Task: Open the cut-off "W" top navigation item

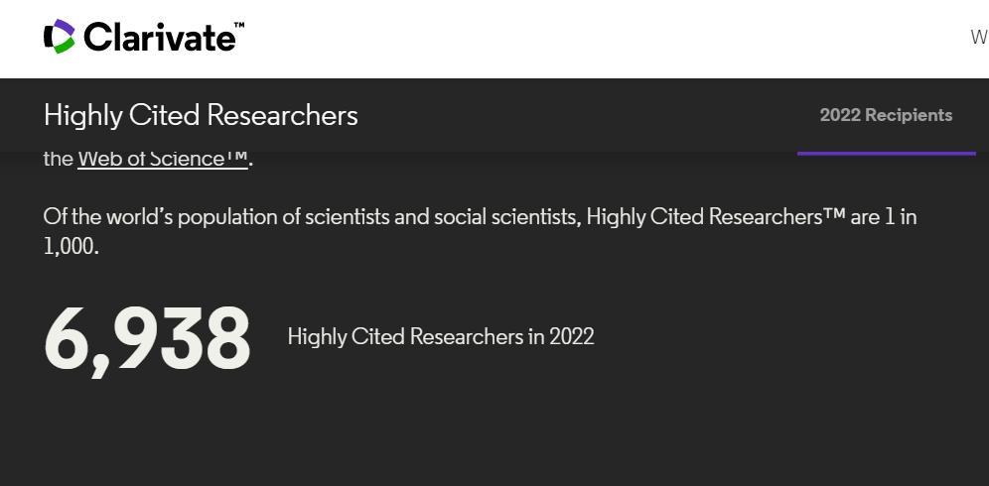Action: 978,38
